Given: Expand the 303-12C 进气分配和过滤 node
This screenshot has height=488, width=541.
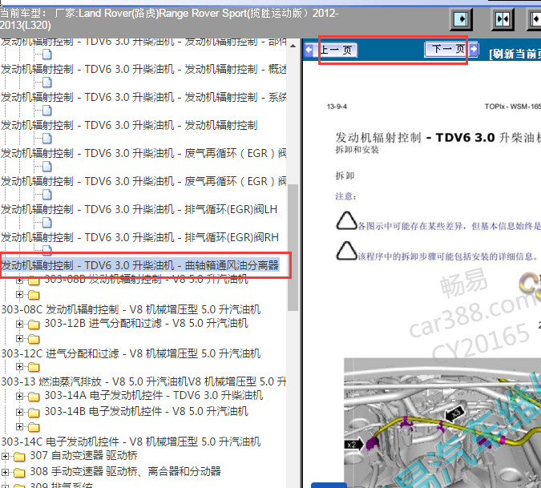Looking at the screenshot, I should [x=20, y=339].
